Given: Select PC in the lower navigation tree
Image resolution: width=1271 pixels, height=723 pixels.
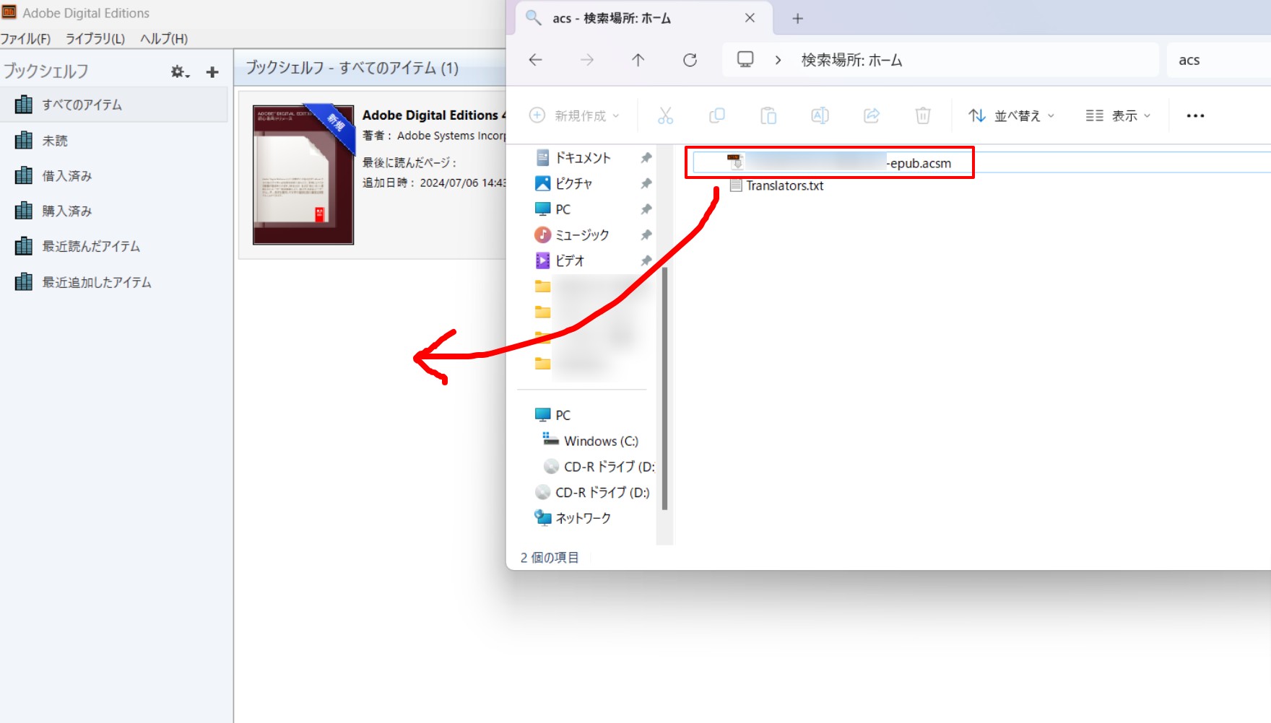Looking at the screenshot, I should 563,415.
